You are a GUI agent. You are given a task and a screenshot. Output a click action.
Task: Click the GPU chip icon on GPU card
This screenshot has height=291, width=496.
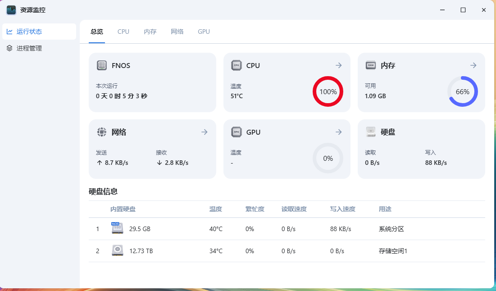coord(237,132)
